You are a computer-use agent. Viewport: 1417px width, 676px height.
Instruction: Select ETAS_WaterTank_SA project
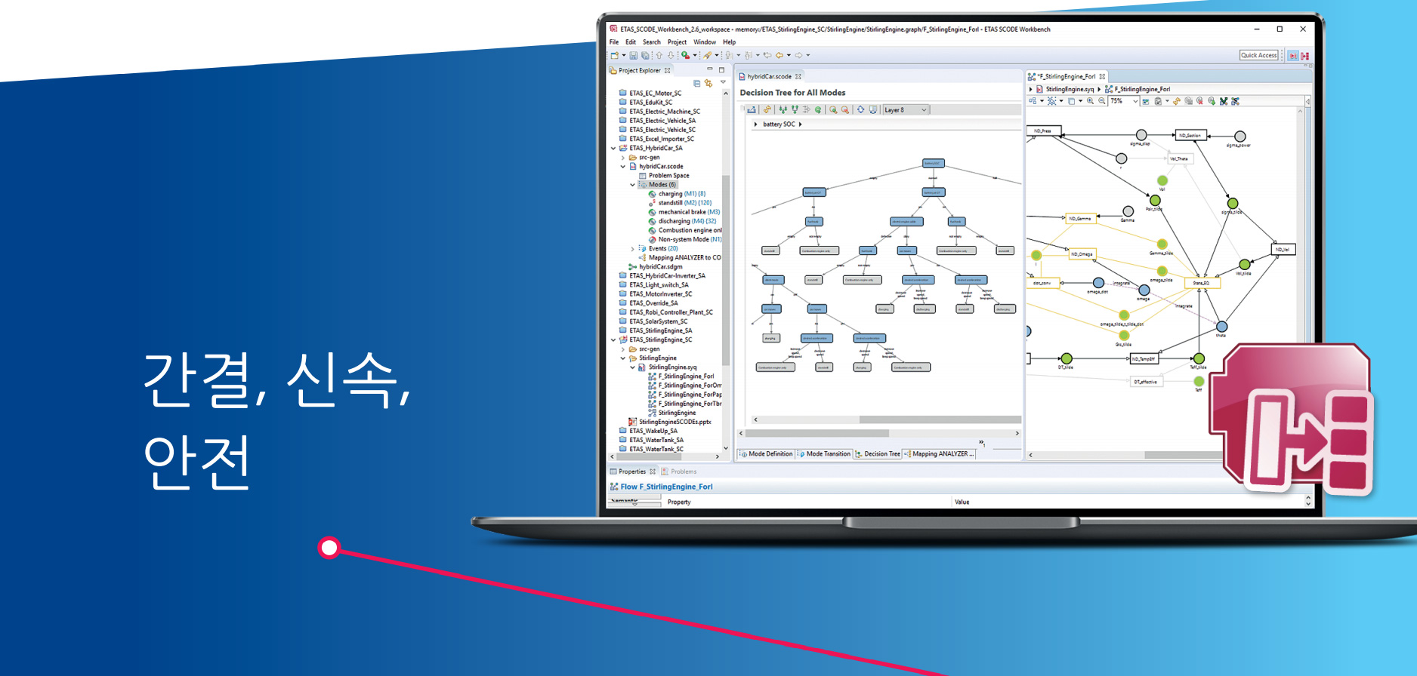(x=651, y=440)
